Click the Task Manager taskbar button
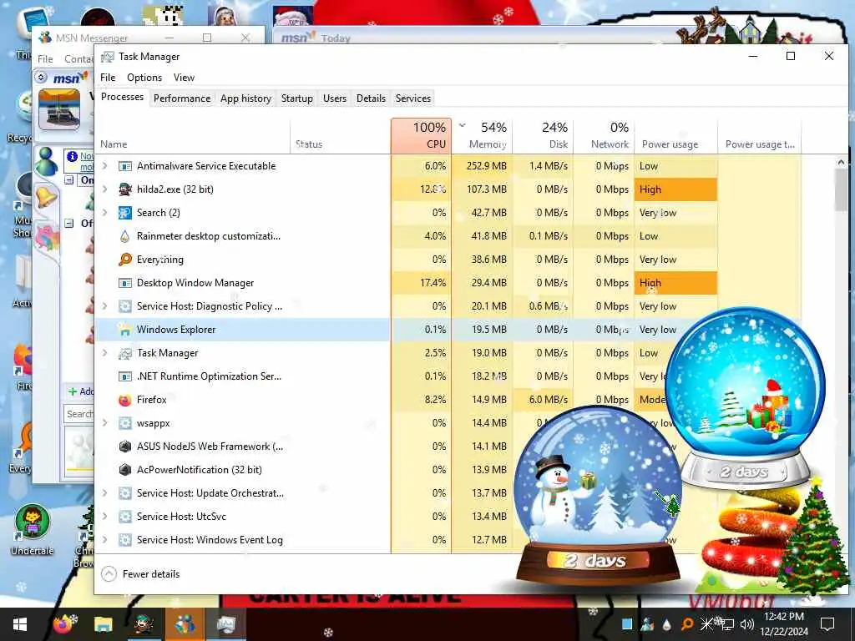 pyautogui.click(x=225, y=624)
